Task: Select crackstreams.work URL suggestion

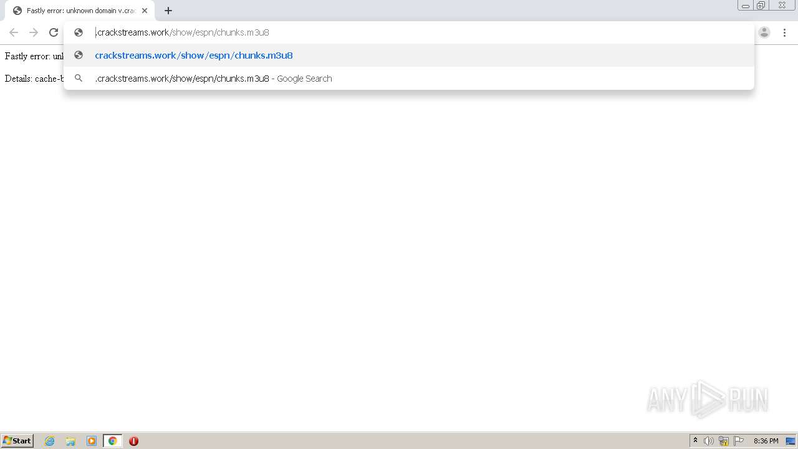Action: pos(409,56)
